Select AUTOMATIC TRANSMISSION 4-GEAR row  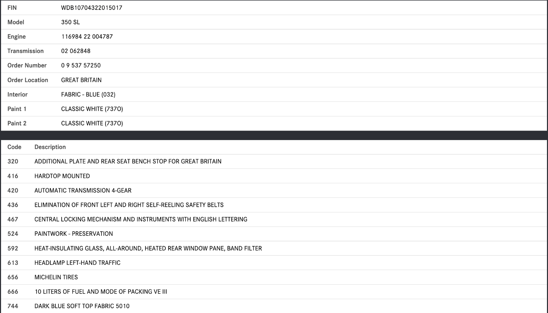[83, 190]
